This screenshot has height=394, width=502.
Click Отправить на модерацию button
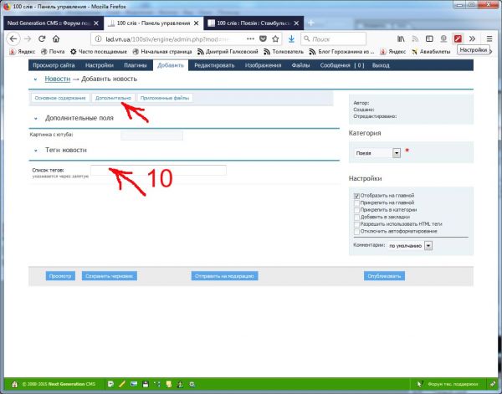pyautogui.click(x=225, y=276)
